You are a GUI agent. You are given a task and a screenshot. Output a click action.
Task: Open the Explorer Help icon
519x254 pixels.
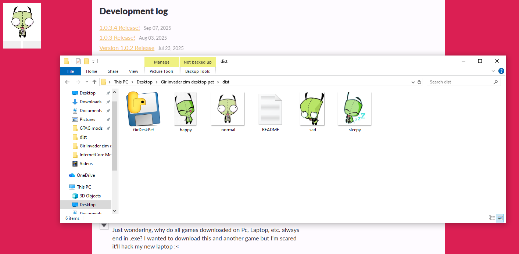pyautogui.click(x=501, y=71)
